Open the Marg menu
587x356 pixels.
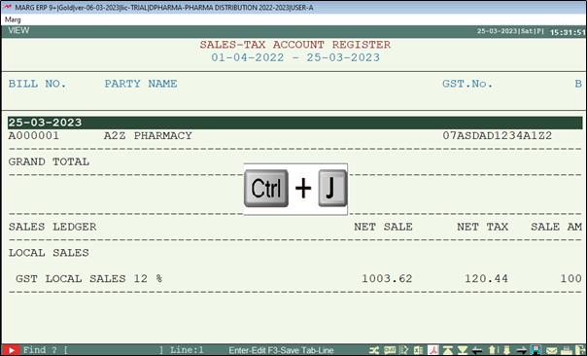13,19
